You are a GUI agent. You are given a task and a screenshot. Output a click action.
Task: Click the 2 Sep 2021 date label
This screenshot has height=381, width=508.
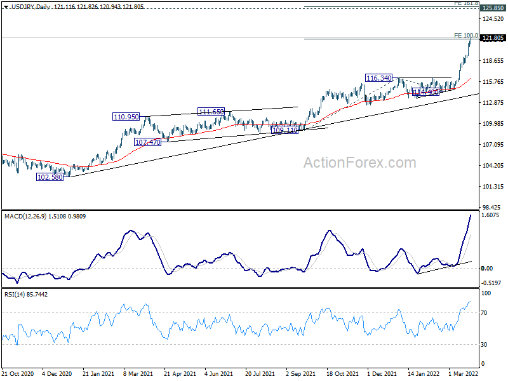click(300, 374)
